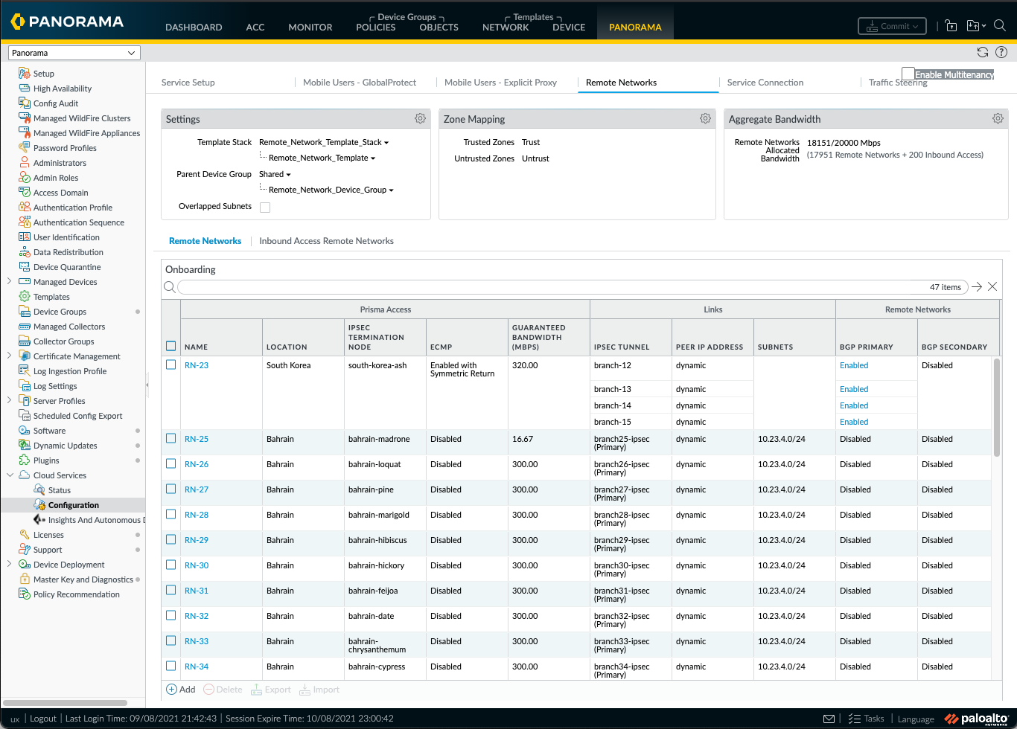Click the onboarding search input field
Screen dimensions: 1017x729
pos(572,287)
